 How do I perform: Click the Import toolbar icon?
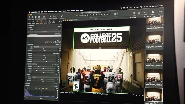pyautogui.click(x=29, y=18)
